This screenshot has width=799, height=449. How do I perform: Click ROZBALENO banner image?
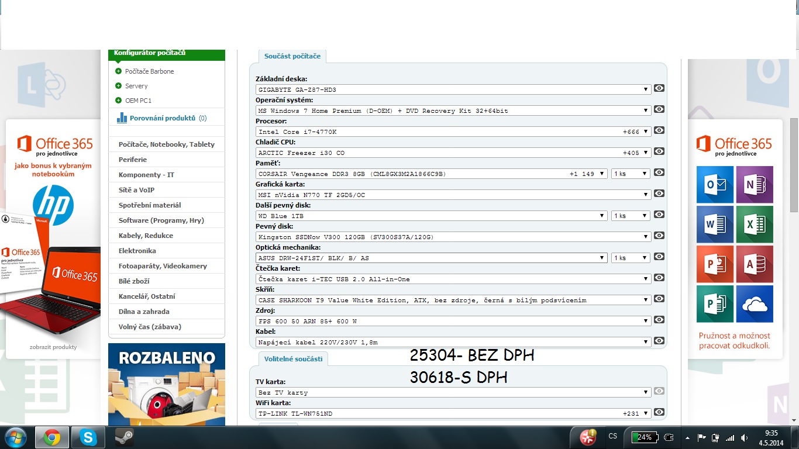coord(167,384)
